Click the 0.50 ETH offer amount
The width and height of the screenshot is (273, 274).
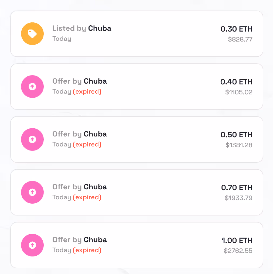[236, 135]
